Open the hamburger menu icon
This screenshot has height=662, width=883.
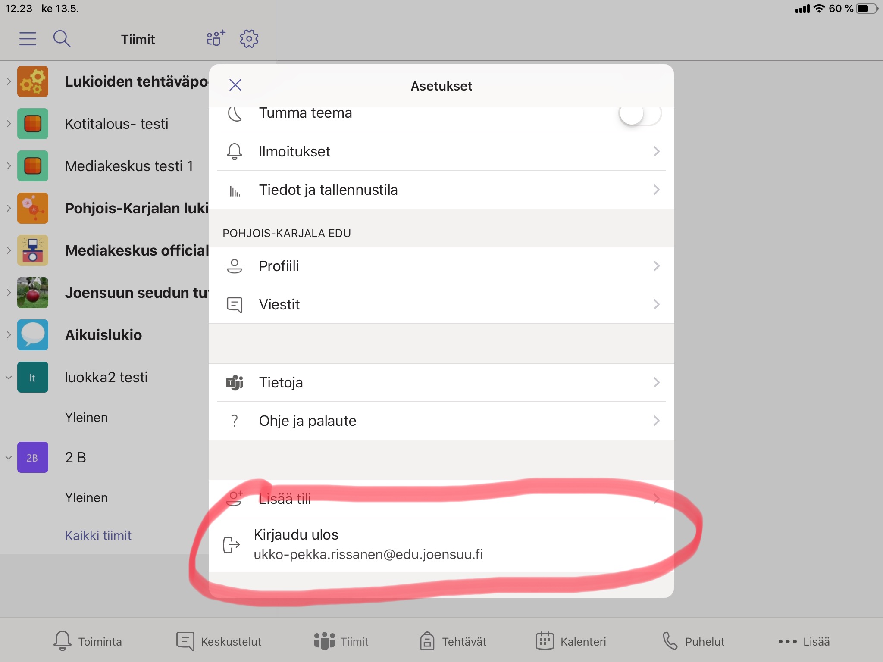point(28,39)
